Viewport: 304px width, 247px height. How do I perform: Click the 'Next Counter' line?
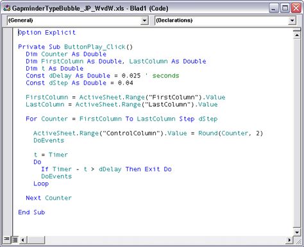click(x=49, y=198)
